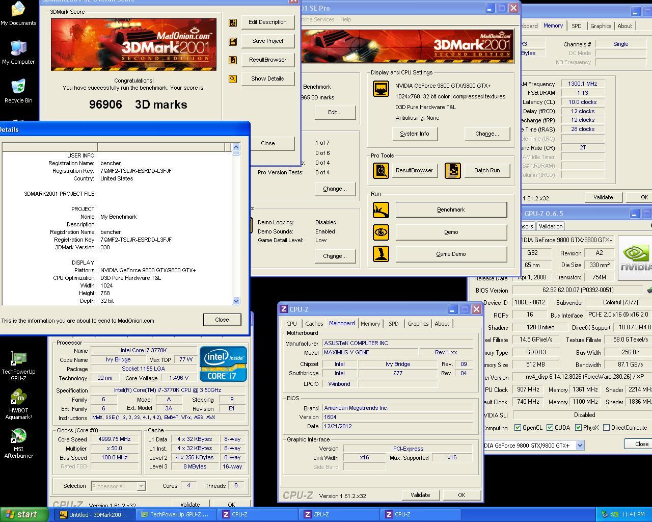Screen dimensions: 652x522
Task: Open Graphics tab in mainboard CPU-Z
Action: coord(418,324)
